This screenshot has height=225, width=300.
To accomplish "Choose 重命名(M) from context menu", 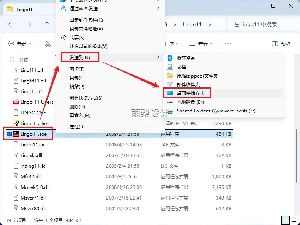I will 80,116.
